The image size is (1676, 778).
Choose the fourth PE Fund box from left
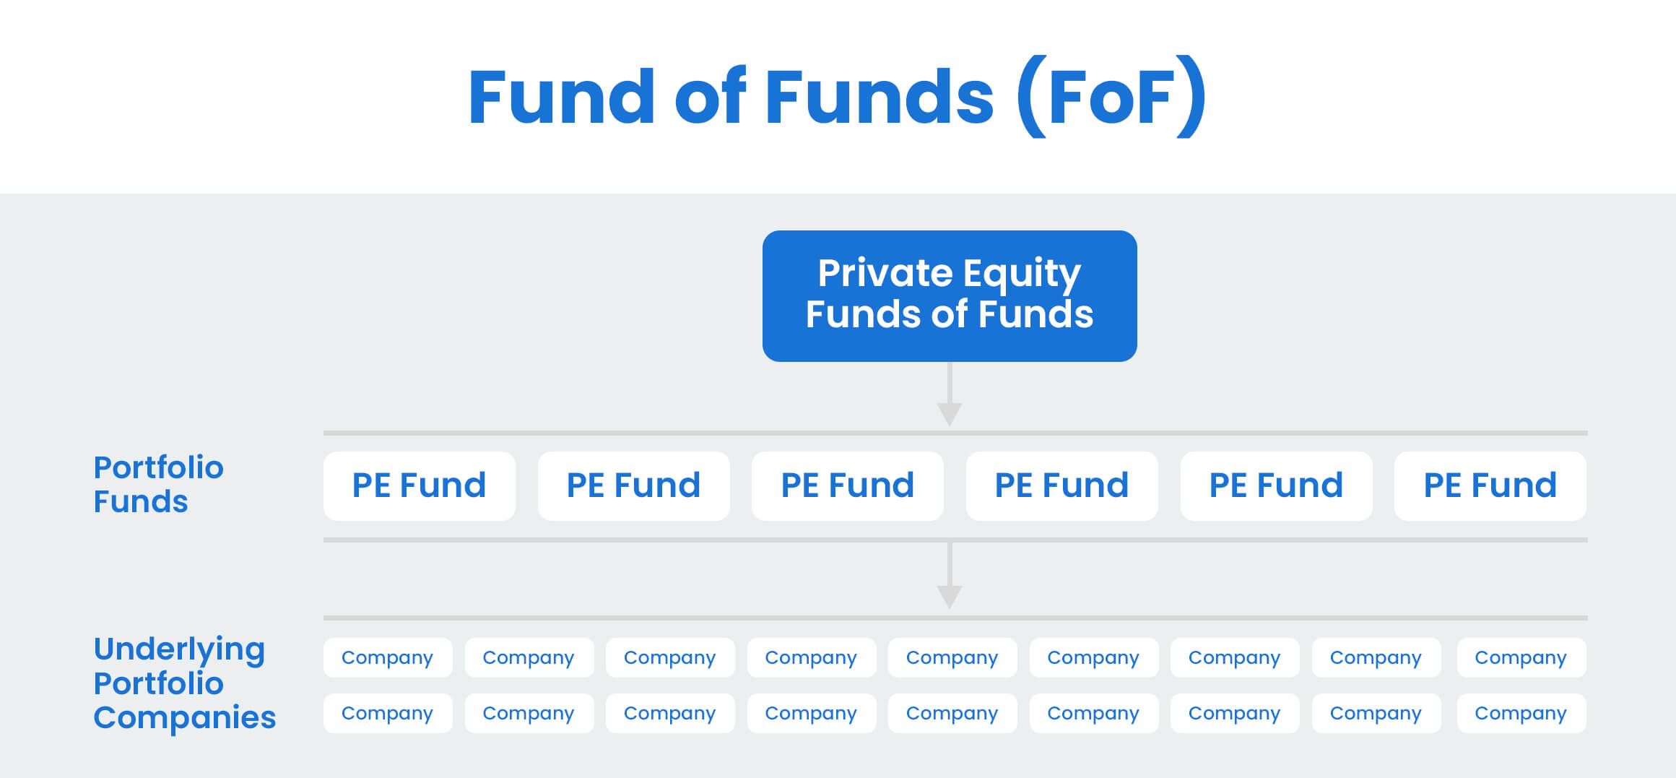1061,485
